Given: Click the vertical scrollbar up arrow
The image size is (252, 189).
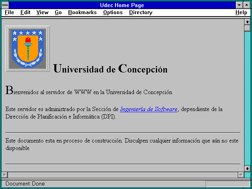Looking at the screenshot, I should tap(247, 22).
